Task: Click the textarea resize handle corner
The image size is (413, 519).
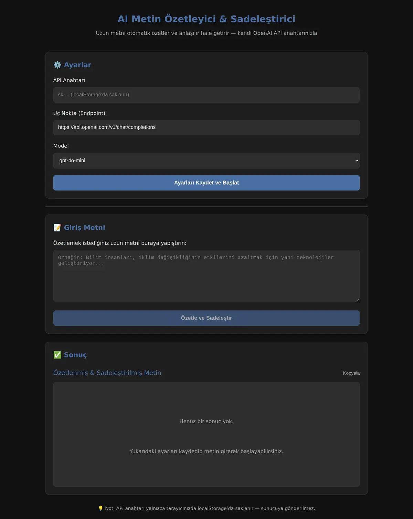Action: tap(358, 300)
